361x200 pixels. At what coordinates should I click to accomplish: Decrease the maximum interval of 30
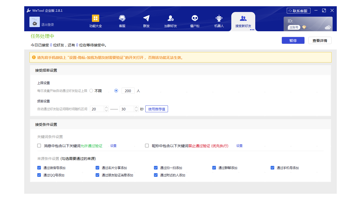click(x=136, y=111)
